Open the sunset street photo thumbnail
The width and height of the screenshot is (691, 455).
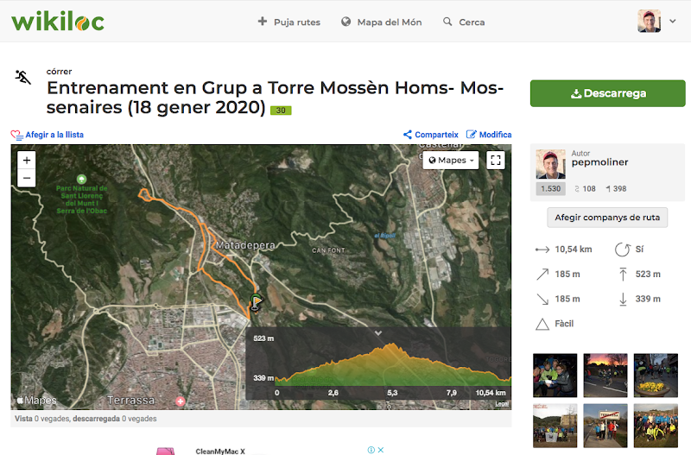click(x=605, y=376)
